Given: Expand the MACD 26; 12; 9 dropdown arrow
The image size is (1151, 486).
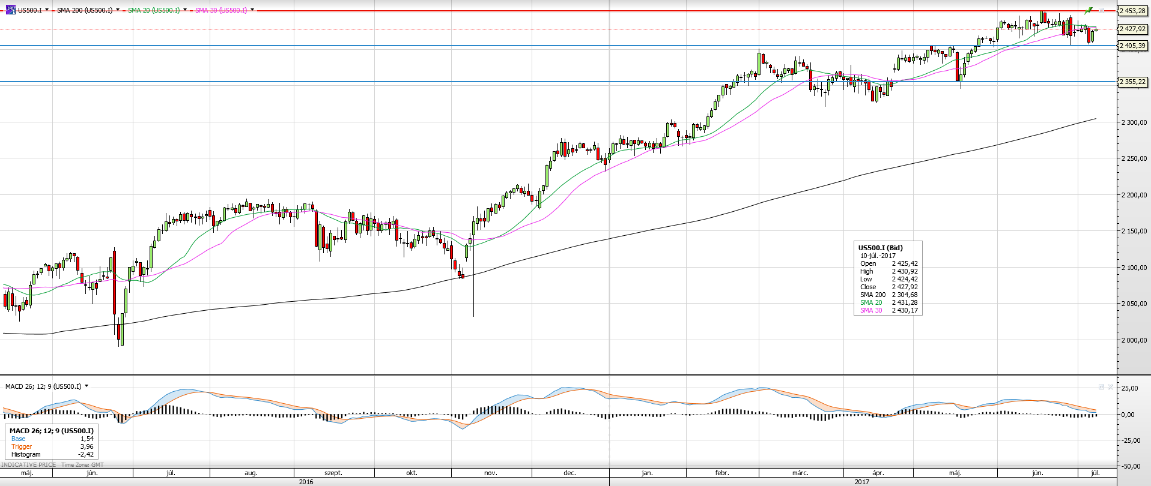Looking at the screenshot, I should (87, 386).
